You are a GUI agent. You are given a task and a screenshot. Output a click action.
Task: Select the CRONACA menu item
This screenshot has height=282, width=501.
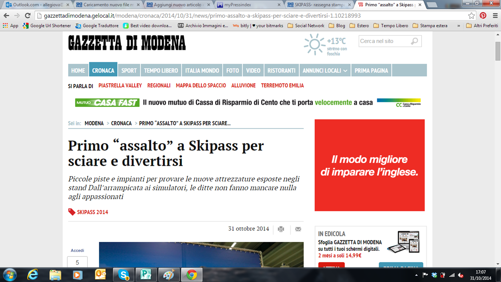point(103,70)
